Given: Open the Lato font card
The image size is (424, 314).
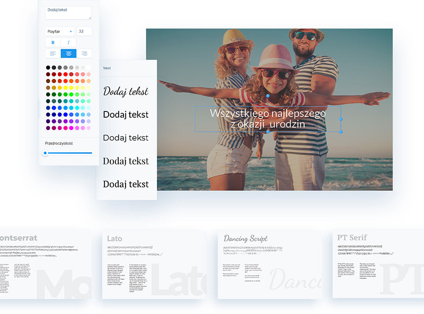Looking at the screenshot, I should tap(154, 264).
